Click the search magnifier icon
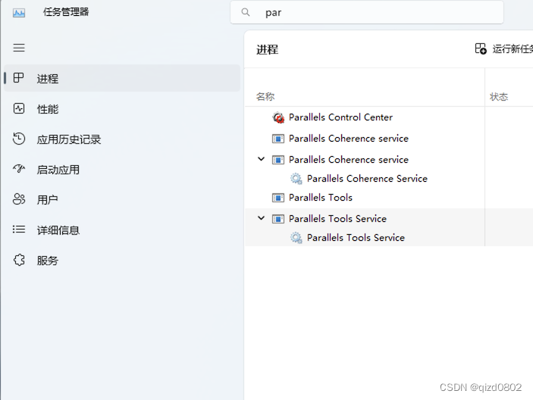The width and height of the screenshot is (533, 400). coord(246,12)
